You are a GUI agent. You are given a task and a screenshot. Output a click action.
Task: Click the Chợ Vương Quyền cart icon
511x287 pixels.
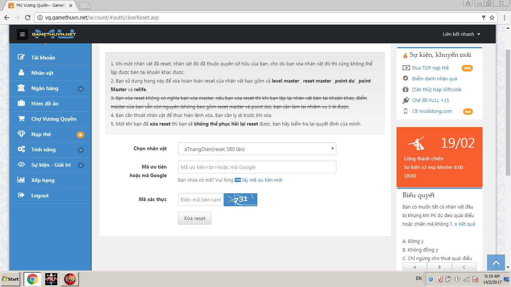click(x=21, y=119)
